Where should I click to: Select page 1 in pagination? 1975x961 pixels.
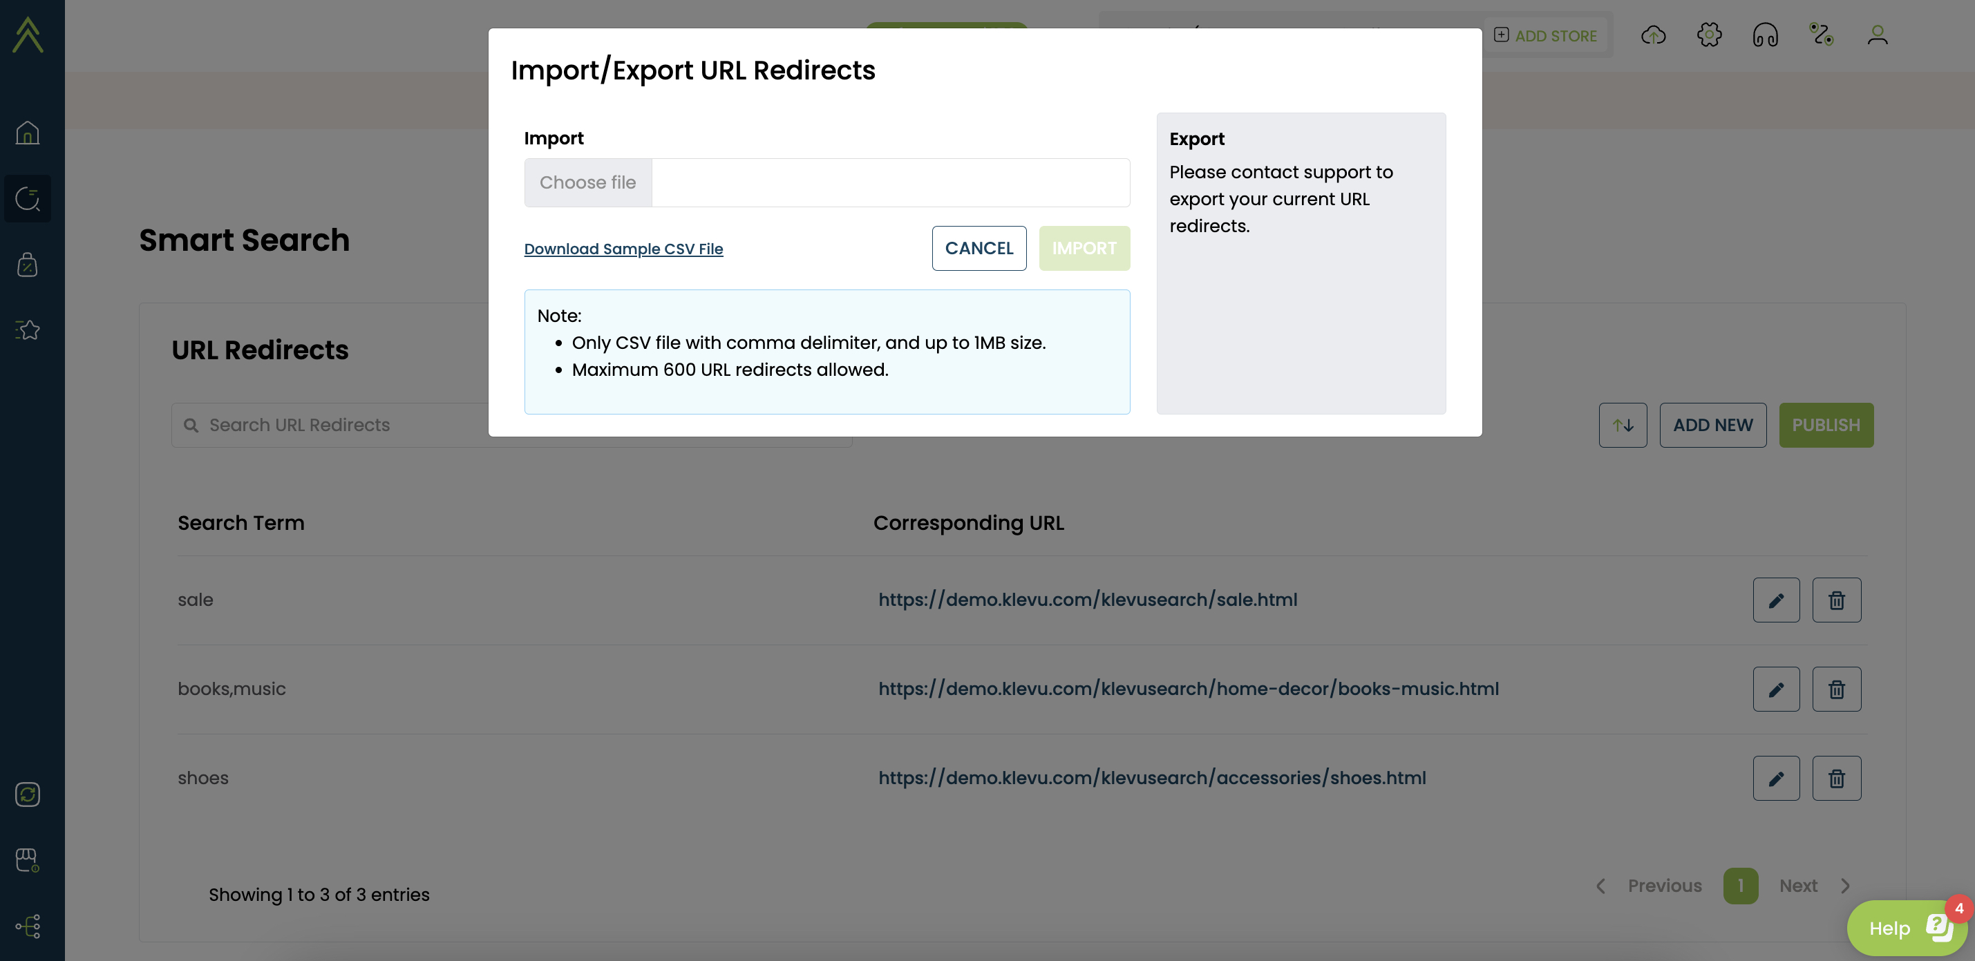[x=1741, y=886]
